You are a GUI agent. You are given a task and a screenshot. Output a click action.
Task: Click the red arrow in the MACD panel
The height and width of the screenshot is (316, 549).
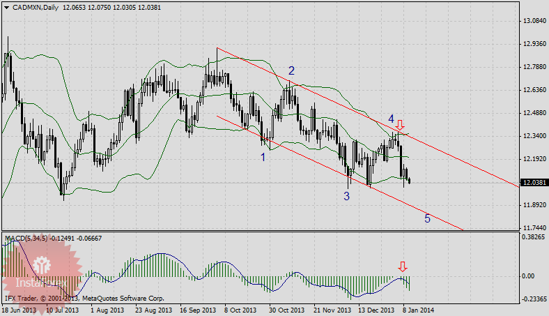402,266
